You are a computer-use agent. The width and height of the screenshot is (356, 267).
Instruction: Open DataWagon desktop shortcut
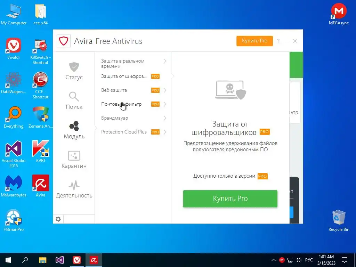pos(14,83)
